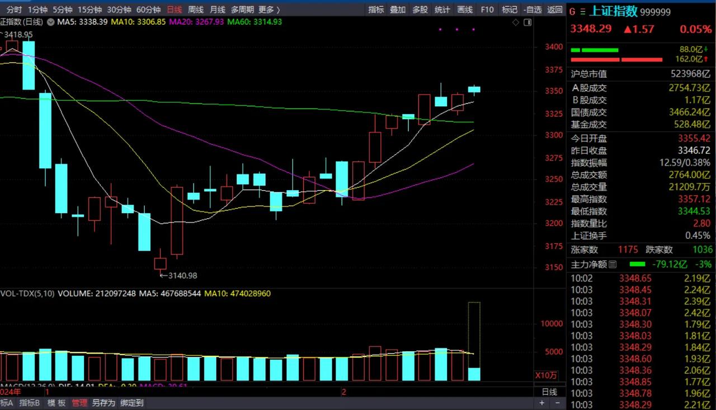Select the 30分钟 period tab

click(119, 10)
